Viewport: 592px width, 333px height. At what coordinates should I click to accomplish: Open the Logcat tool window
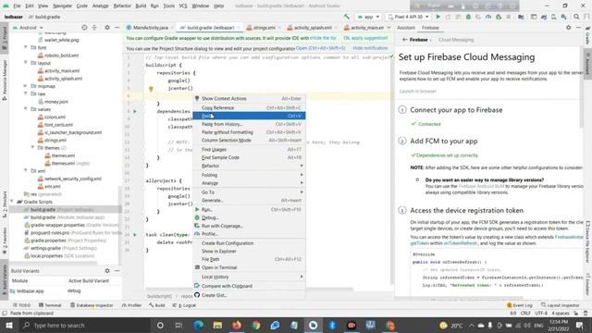coord(184,305)
